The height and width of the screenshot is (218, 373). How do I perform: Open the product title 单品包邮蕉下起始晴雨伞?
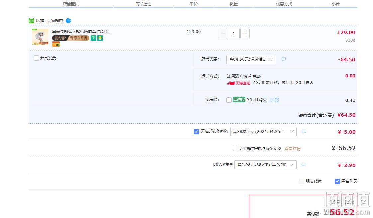(x=82, y=32)
